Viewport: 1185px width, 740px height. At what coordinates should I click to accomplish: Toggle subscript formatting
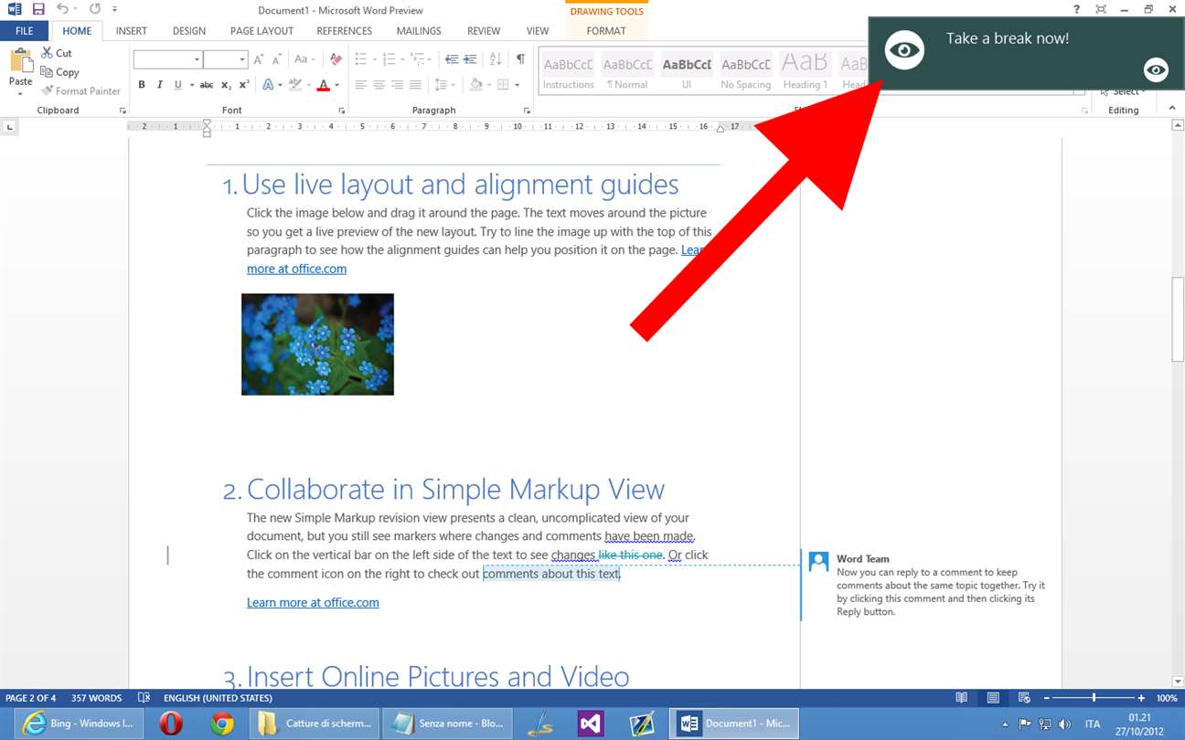click(x=227, y=85)
